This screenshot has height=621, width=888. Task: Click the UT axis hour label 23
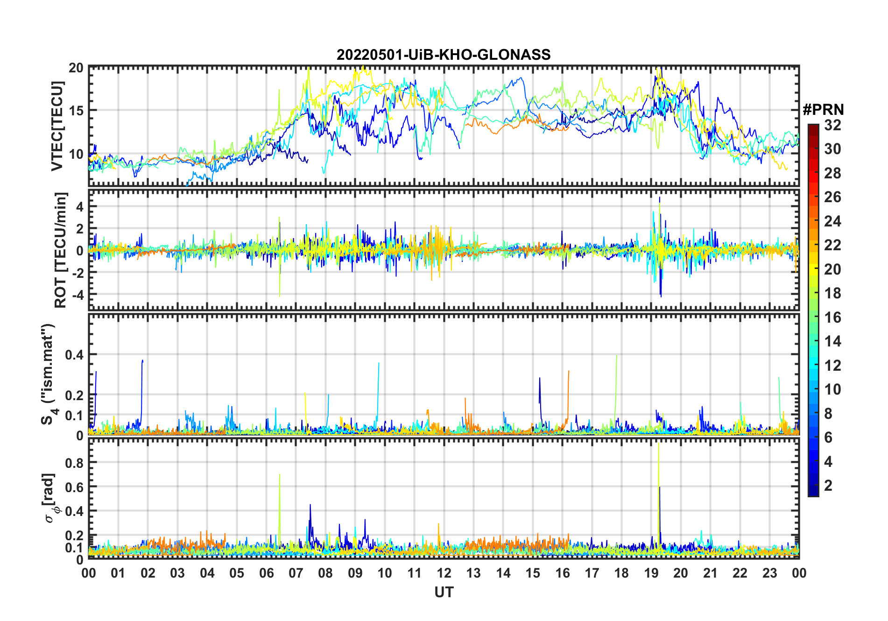(769, 573)
